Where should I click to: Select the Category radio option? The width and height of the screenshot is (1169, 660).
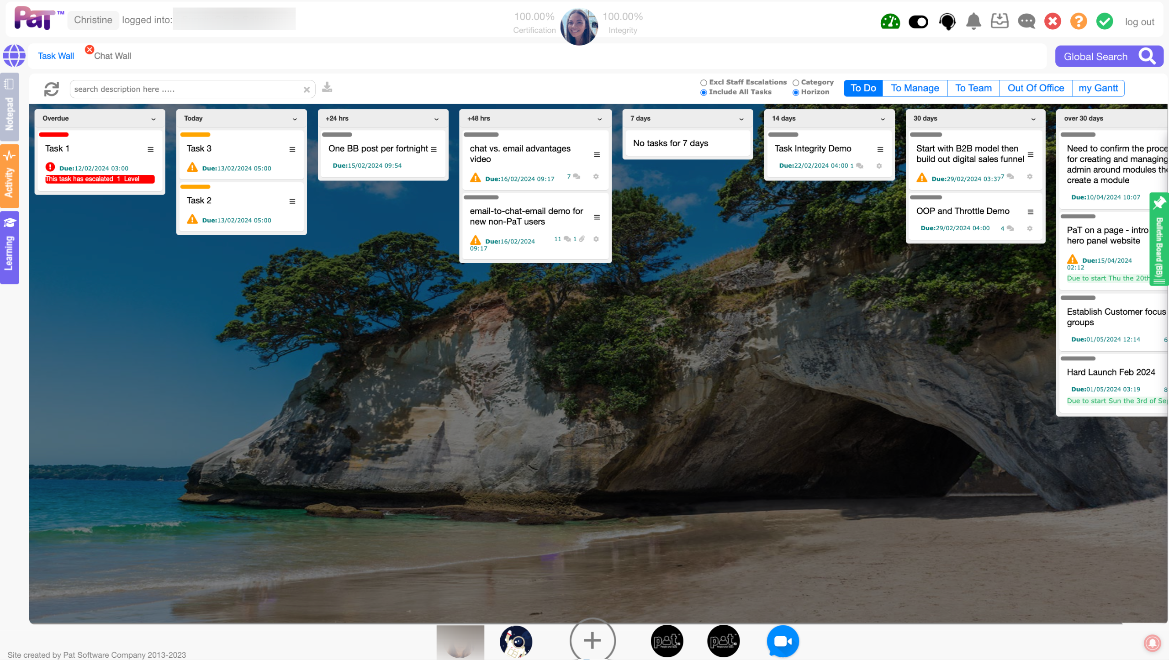(796, 83)
